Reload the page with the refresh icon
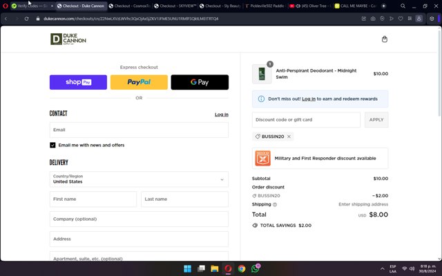 click(26, 19)
